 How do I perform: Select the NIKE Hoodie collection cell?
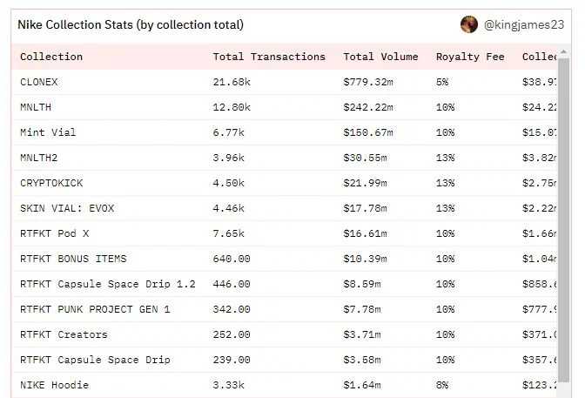pos(54,385)
